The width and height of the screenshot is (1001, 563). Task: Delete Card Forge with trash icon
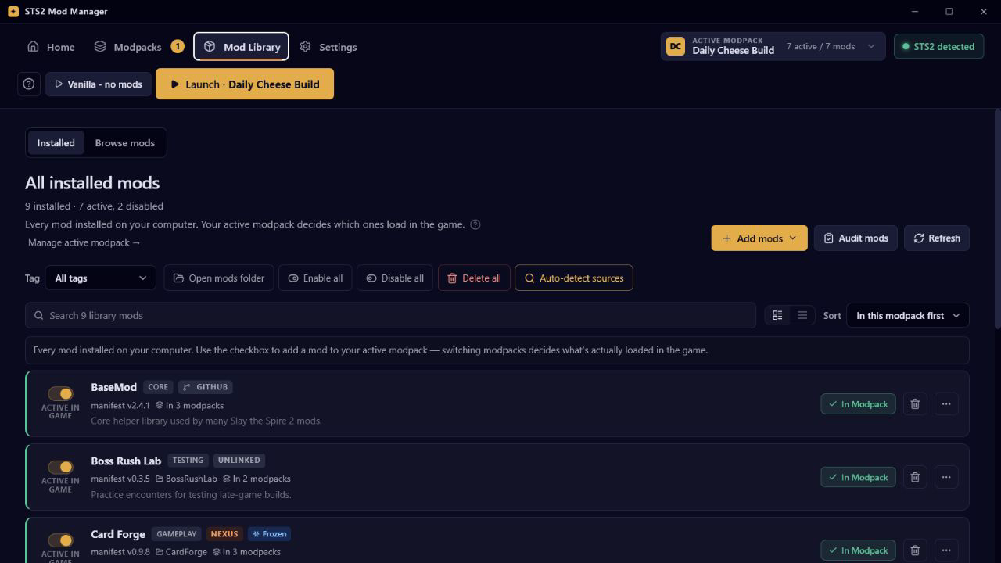(915, 551)
